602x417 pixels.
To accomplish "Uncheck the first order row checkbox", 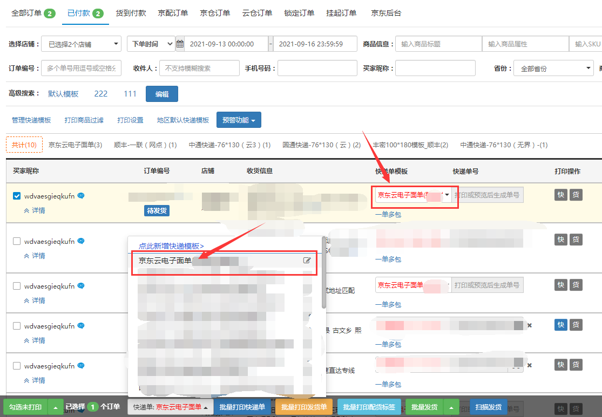I will point(17,196).
